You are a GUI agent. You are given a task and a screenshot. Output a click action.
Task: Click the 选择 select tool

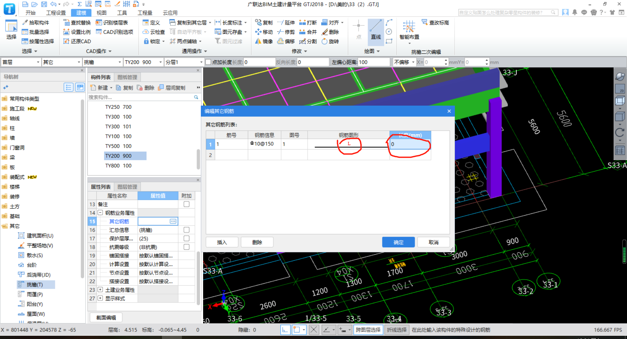[x=11, y=30]
